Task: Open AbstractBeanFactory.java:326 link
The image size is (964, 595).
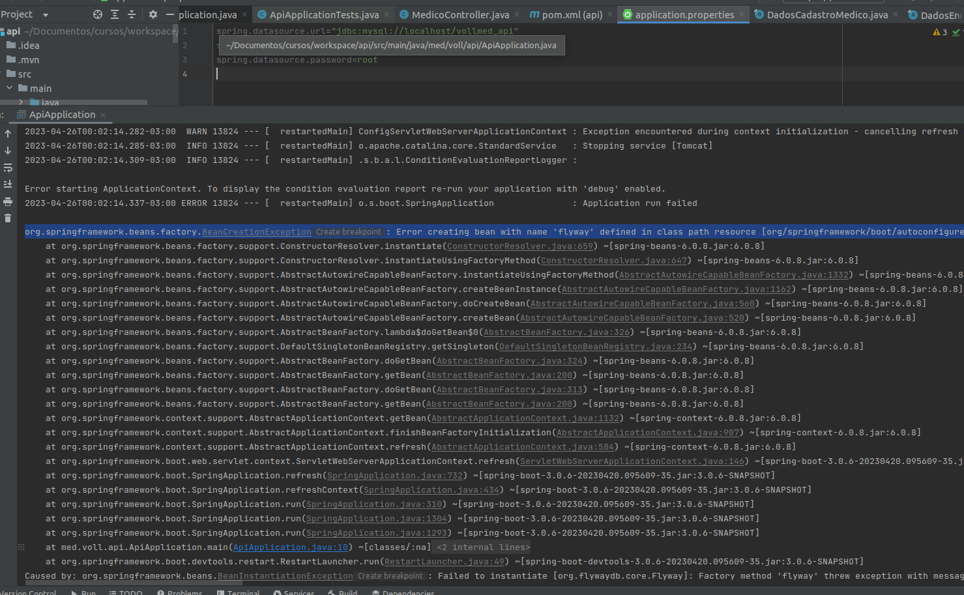Action: pyautogui.click(x=557, y=332)
